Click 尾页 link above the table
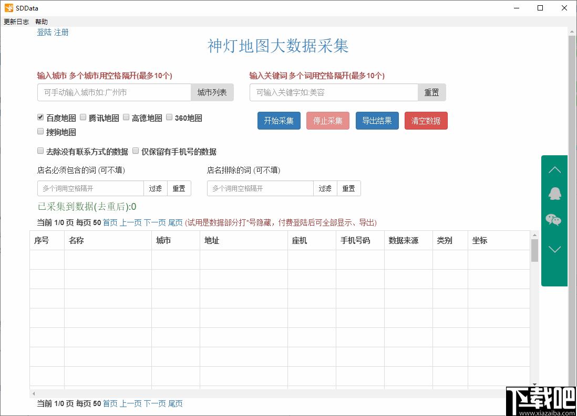Screen dimensions: 577x416 click(175, 223)
